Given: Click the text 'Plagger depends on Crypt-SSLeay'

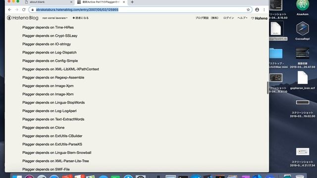Looking at the screenshot, I should tap(50, 36).
